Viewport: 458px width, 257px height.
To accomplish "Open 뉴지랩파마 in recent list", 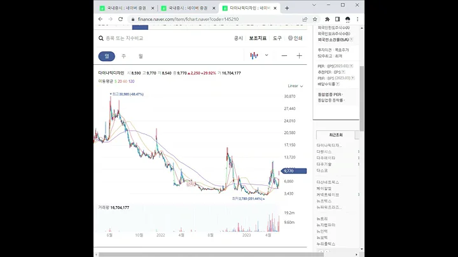I will point(326,225).
